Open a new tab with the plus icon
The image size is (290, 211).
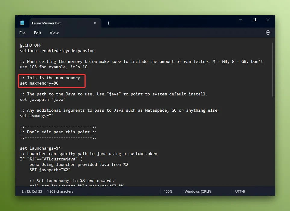(108, 23)
